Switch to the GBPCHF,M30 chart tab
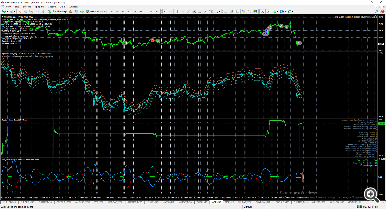Viewport: 386px width, 209px height. click(63, 202)
